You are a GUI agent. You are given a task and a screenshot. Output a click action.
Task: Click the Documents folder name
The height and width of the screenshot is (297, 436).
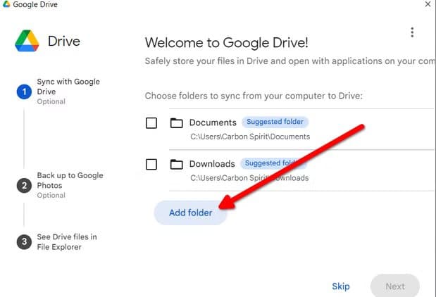click(213, 122)
